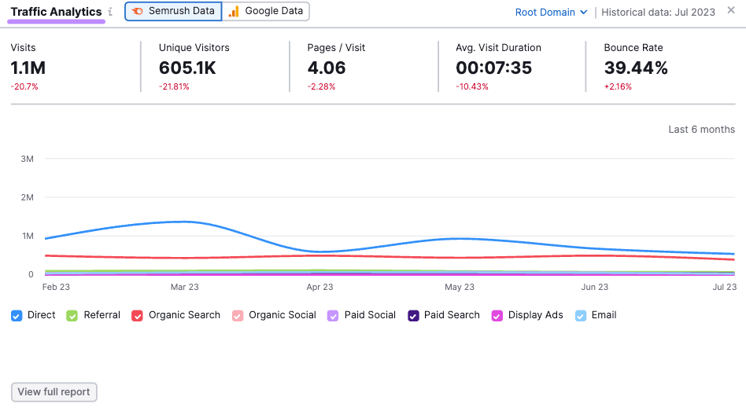Screen dimensions: 746x411
Task: Click the Google Data bar chart icon
Action: (234, 12)
